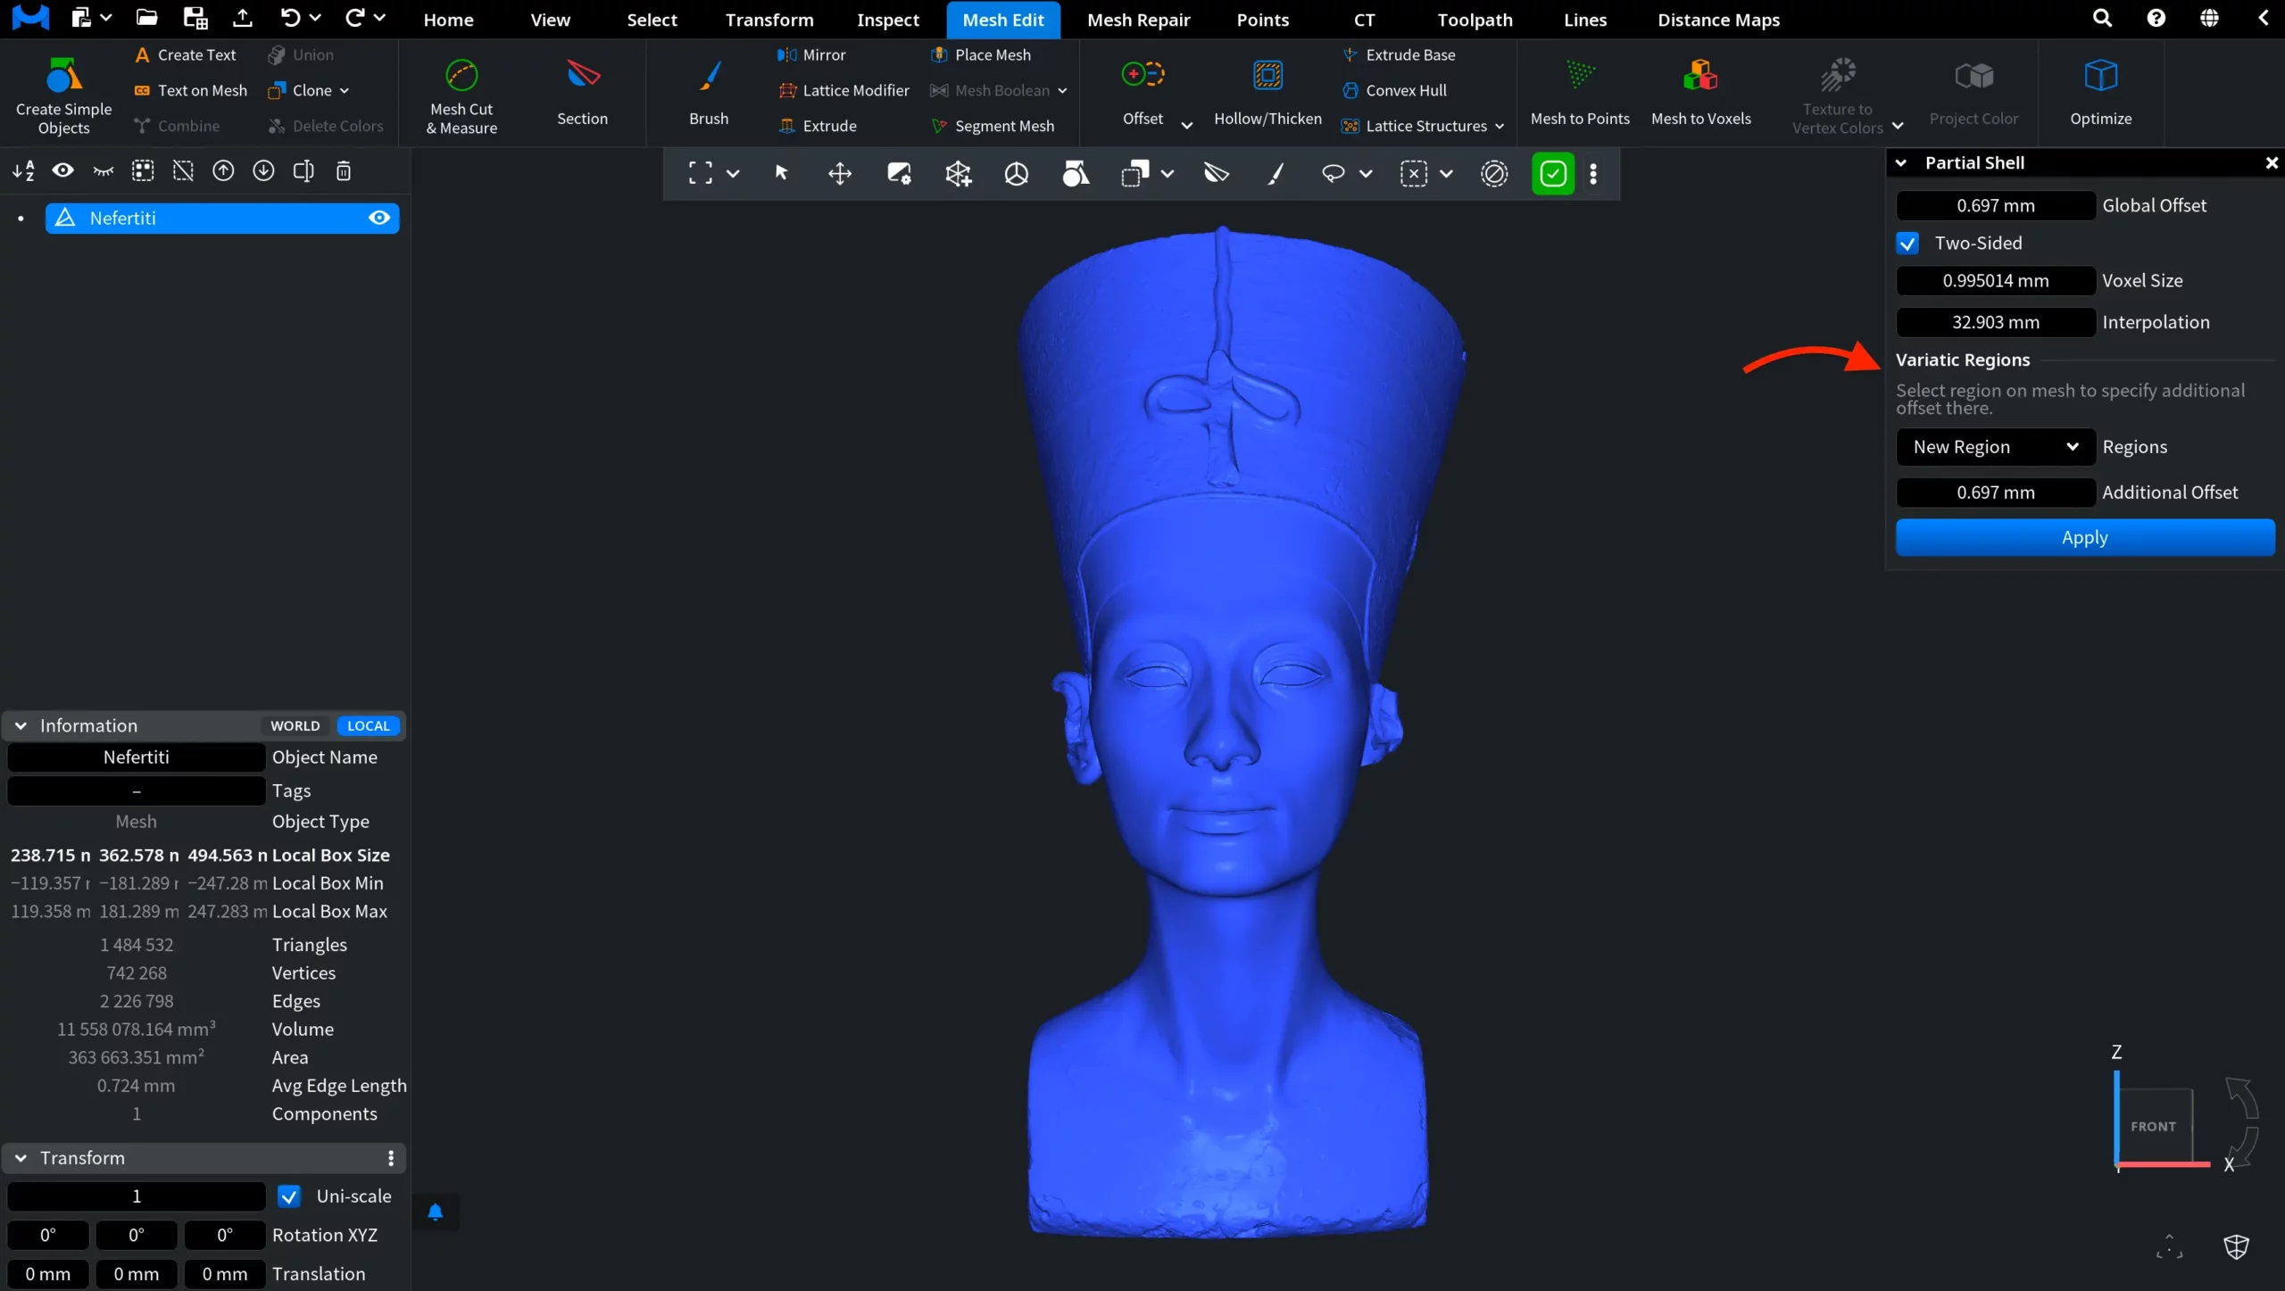Screen dimensions: 2285x1291
Task: Open the lasso selection dropdown arrow
Action: pyautogui.click(x=1366, y=174)
